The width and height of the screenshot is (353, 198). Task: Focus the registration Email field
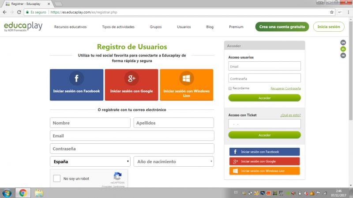(132, 136)
